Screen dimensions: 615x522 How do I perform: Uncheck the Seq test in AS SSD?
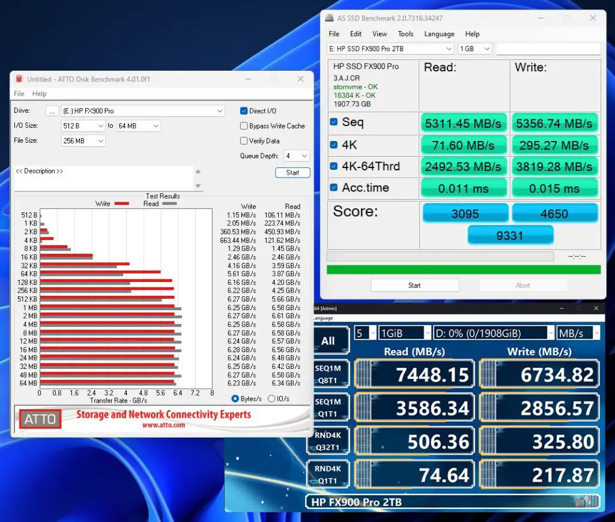334,122
